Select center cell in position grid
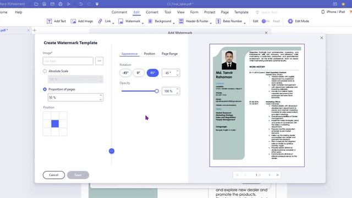The image size is (352, 198). click(x=55, y=124)
